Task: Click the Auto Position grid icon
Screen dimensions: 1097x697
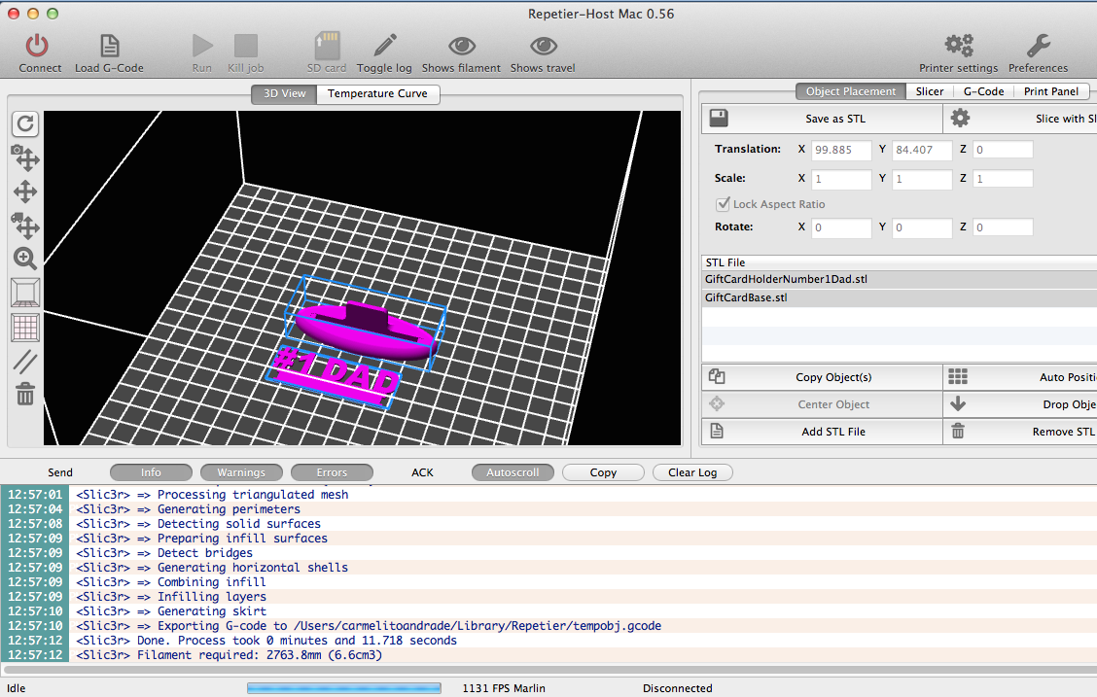Action: (x=958, y=377)
